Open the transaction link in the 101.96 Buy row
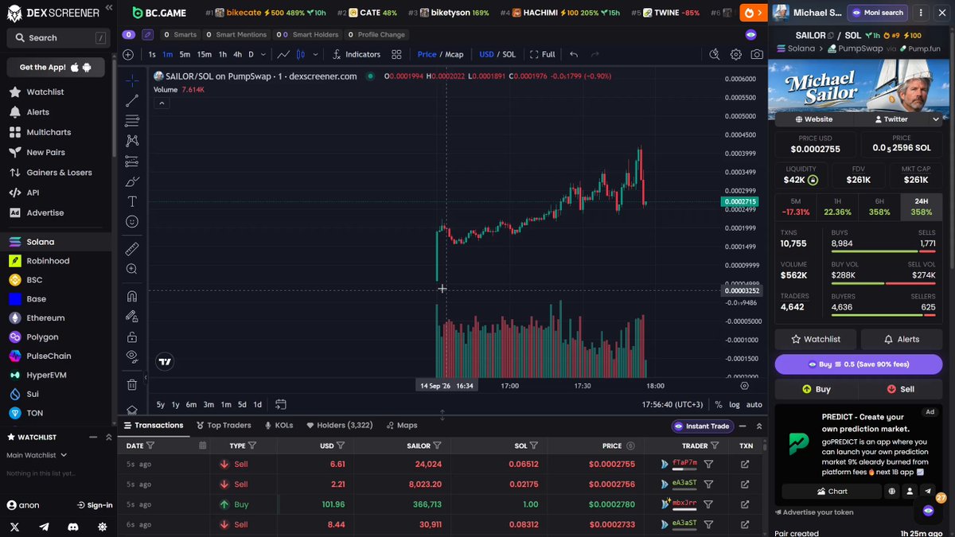The width and height of the screenshot is (955, 537). pos(745,504)
